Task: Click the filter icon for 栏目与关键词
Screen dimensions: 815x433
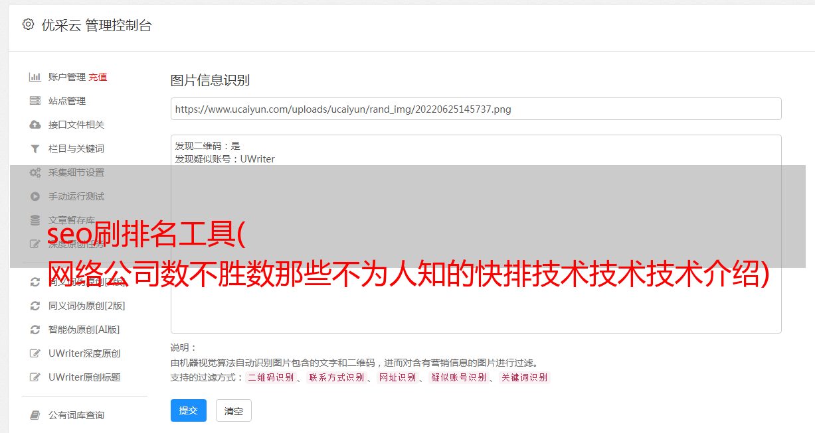Action: click(35, 149)
